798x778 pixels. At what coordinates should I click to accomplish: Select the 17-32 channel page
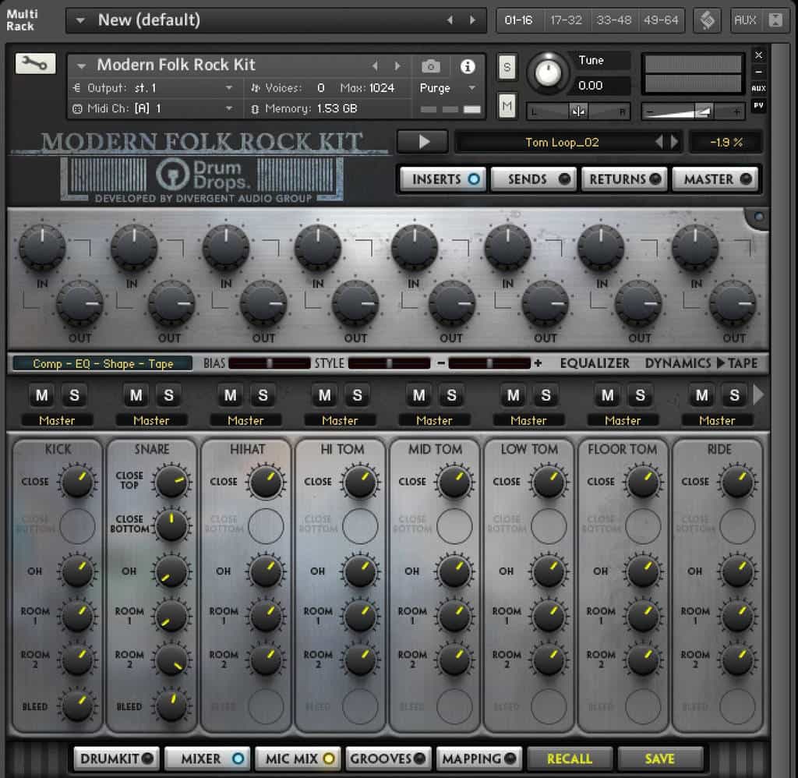pos(566,20)
